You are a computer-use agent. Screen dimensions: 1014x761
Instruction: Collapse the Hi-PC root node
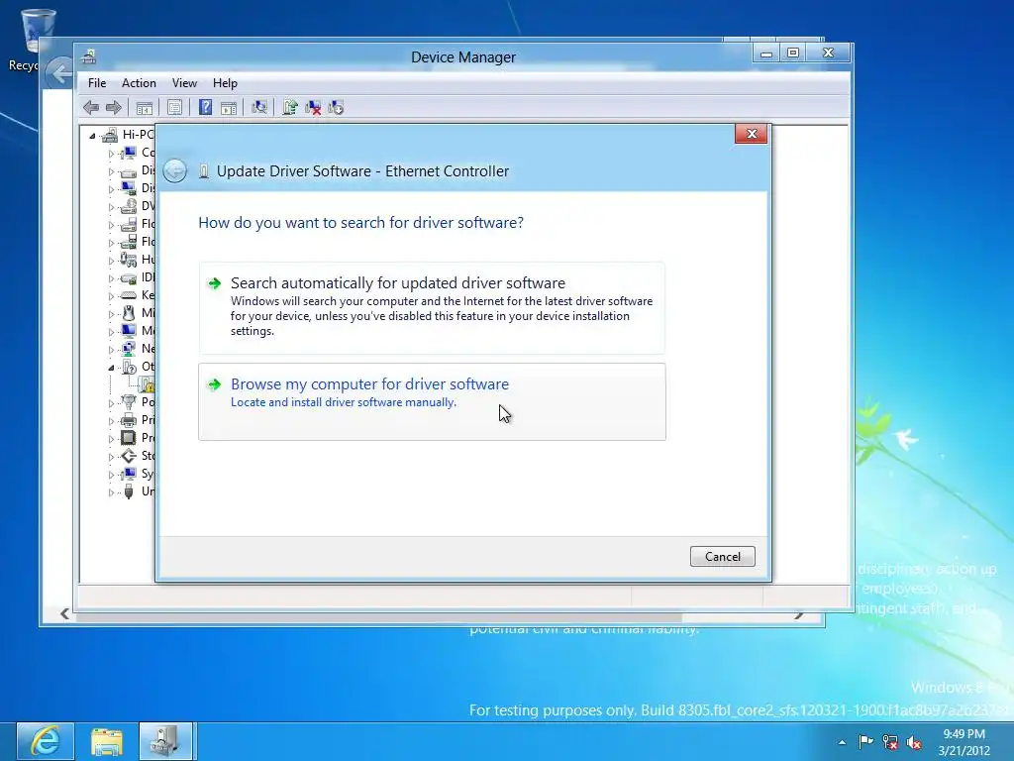coord(92,136)
